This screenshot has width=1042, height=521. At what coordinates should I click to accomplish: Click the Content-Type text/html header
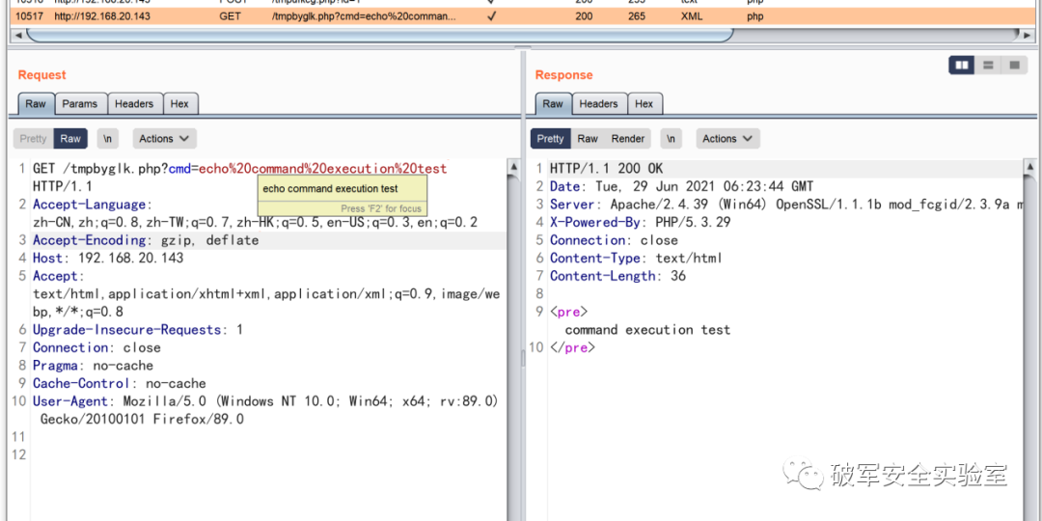636,258
